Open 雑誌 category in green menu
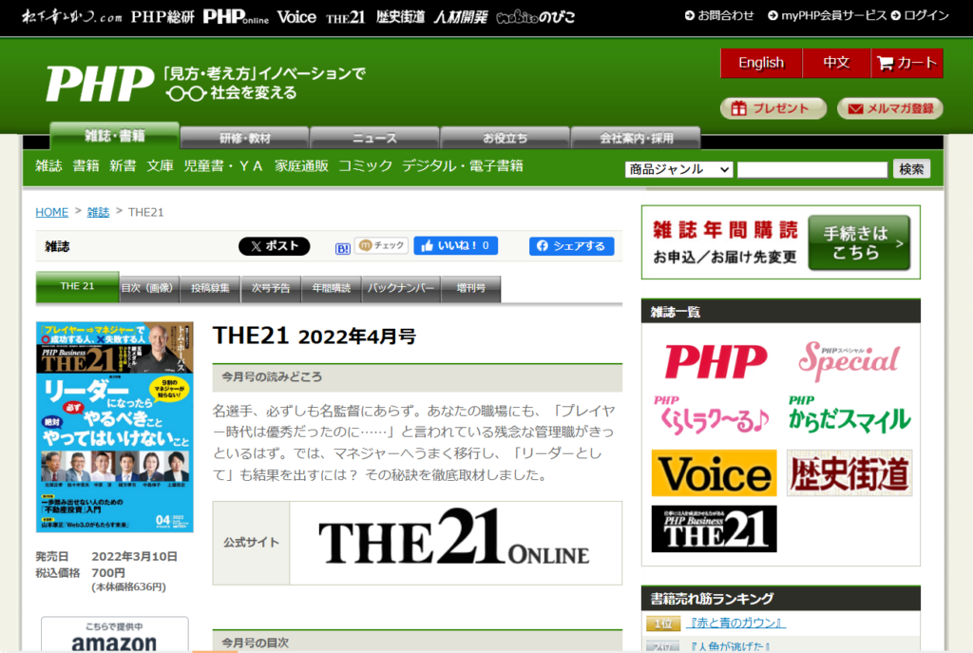The image size is (973, 653). [x=48, y=165]
